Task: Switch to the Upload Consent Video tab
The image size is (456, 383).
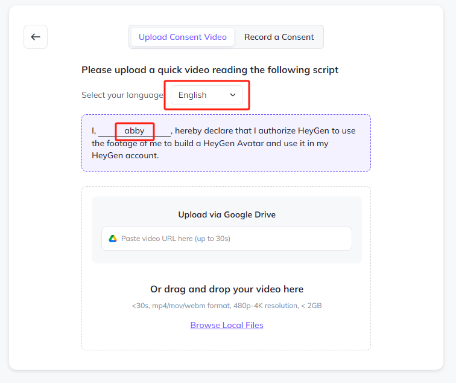Action: [183, 37]
